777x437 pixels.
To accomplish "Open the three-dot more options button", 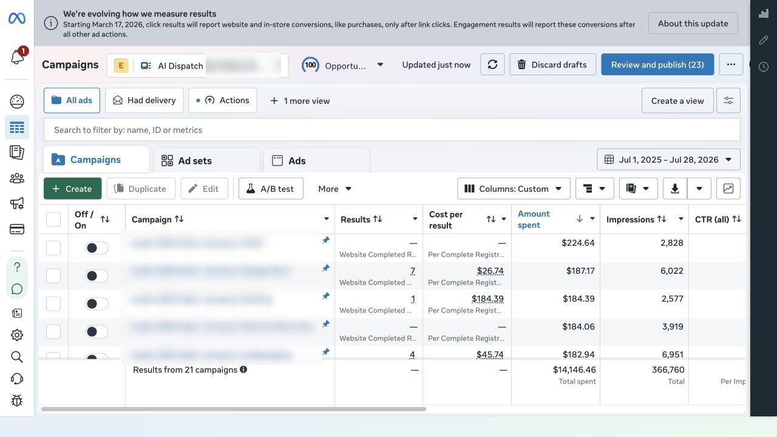I will click(x=731, y=64).
